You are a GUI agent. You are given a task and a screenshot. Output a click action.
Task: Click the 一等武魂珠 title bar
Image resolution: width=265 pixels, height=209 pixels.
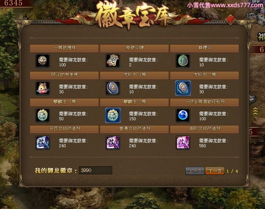64,48
